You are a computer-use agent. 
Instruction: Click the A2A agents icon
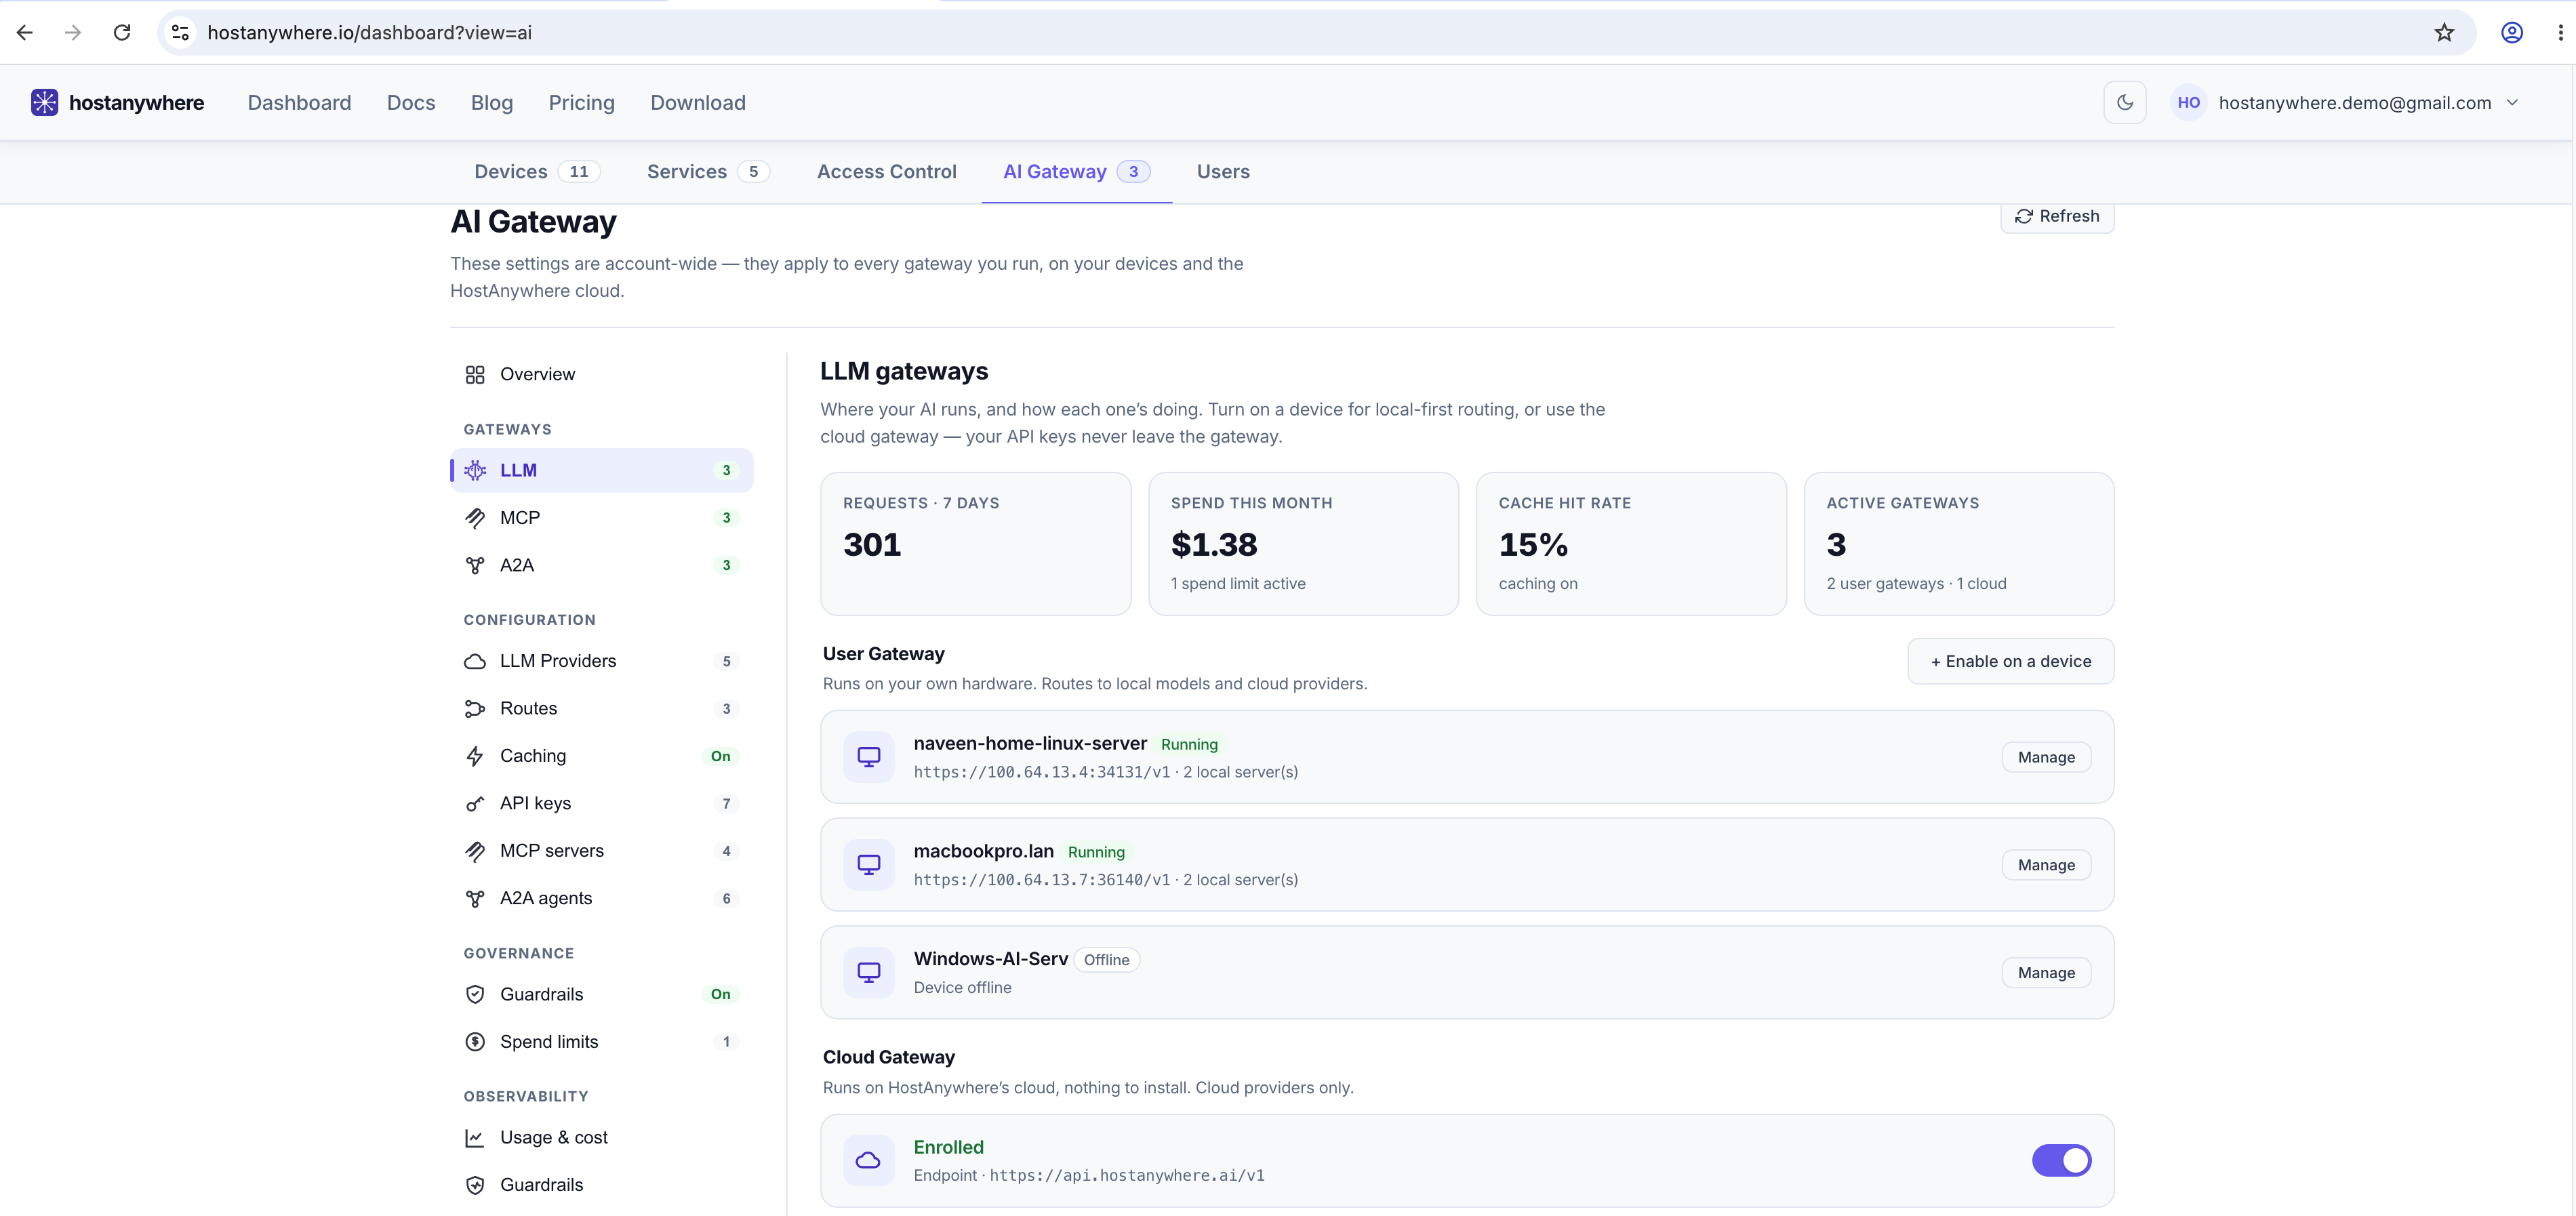click(475, 899)
